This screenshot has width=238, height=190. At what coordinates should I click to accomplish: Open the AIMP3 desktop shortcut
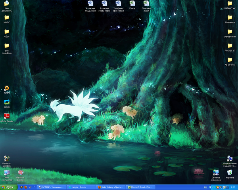pos(6,89)
